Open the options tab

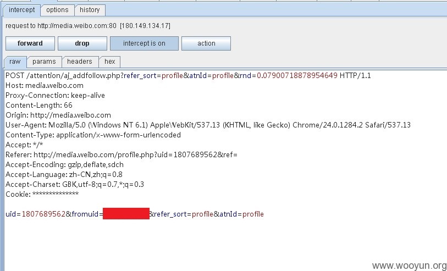click(x=57, y=10)
